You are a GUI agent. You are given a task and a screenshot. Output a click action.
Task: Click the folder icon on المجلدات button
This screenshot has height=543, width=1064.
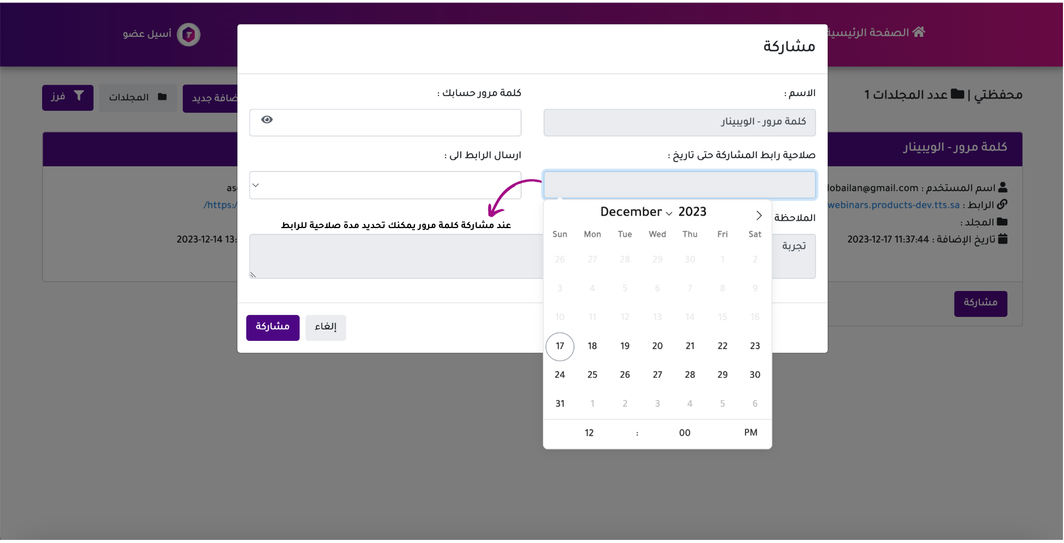tap(162, 97)
